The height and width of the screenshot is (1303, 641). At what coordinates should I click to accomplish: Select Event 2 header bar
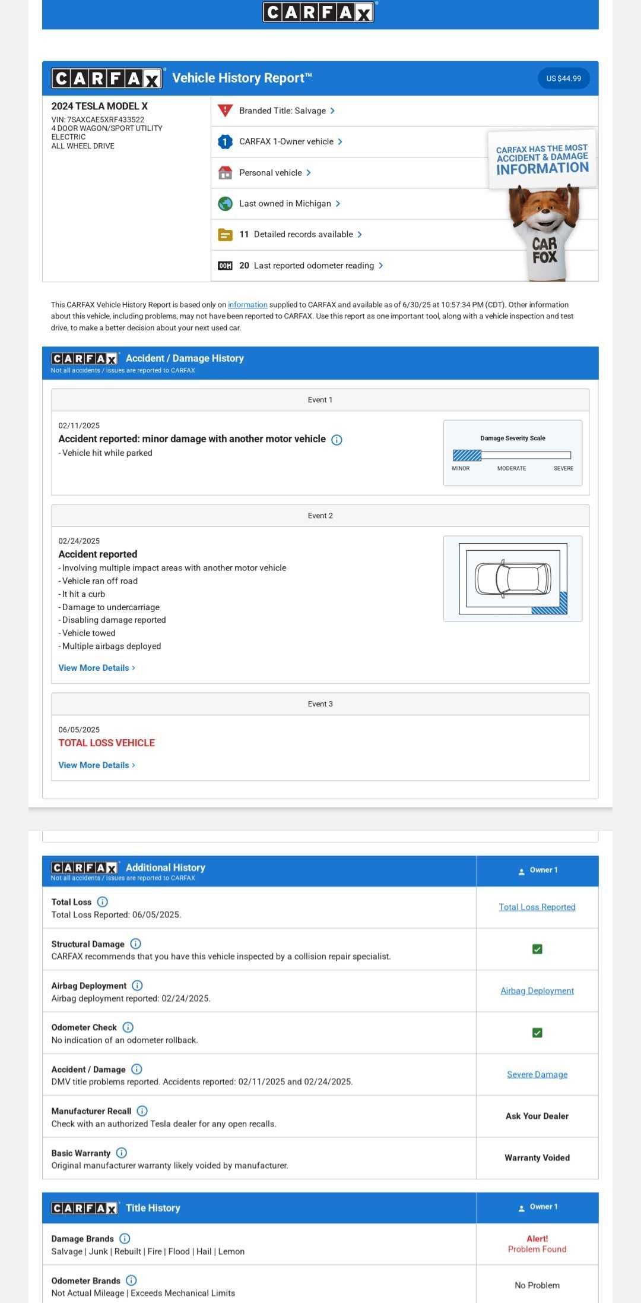320,516
